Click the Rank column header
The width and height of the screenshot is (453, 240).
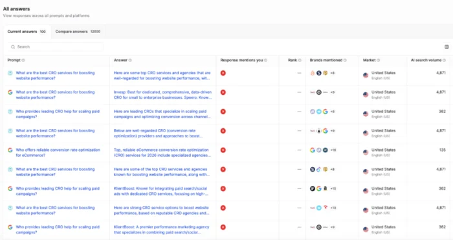(x=293, y=60)
